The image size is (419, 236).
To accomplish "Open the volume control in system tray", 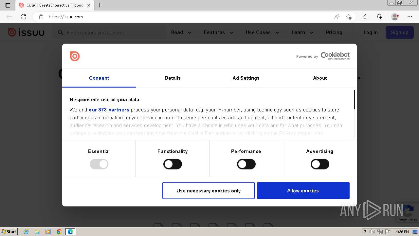I will point(372,232).
